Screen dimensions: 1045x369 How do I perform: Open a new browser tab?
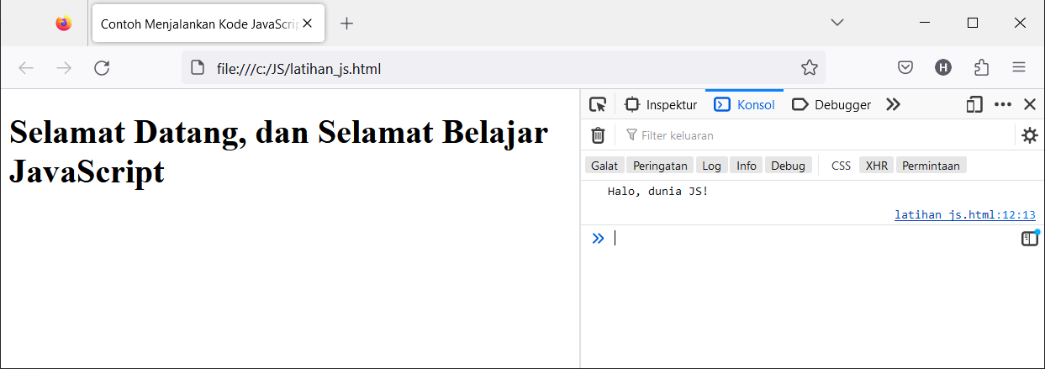pos(346,24)
